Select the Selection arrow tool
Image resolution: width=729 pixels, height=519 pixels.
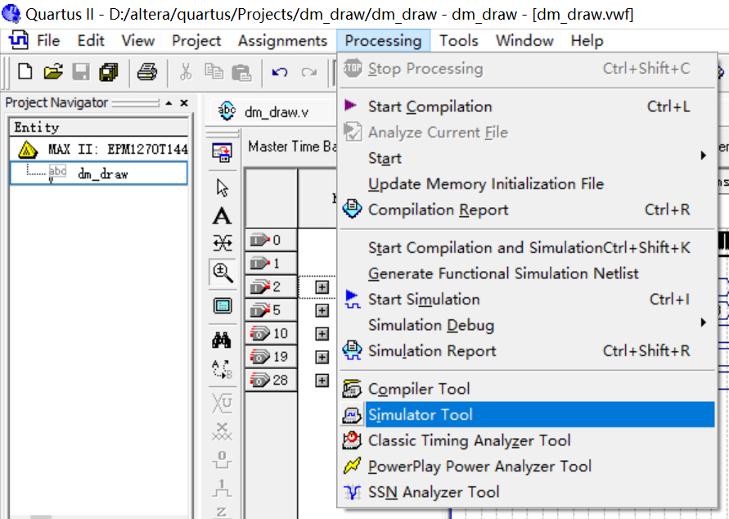[x=223, y=188]
